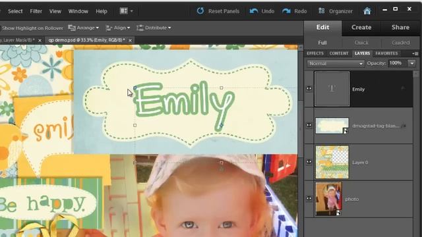This screenshot has width=422, height=237.
Task: Click the Opacity 100% input field
Action: point(398,63)
